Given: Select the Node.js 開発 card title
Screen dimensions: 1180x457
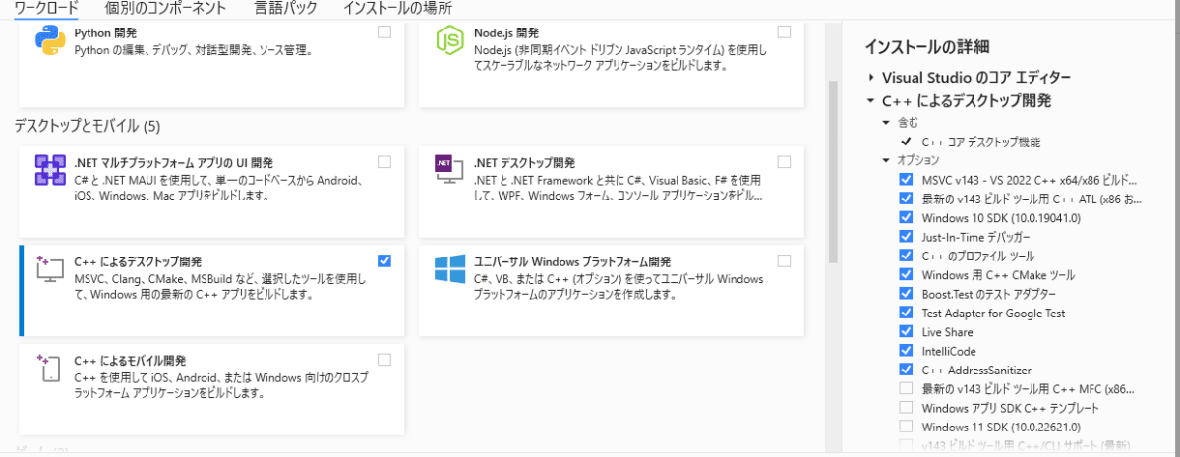Looking at the screenshot, I should [505, 32].
